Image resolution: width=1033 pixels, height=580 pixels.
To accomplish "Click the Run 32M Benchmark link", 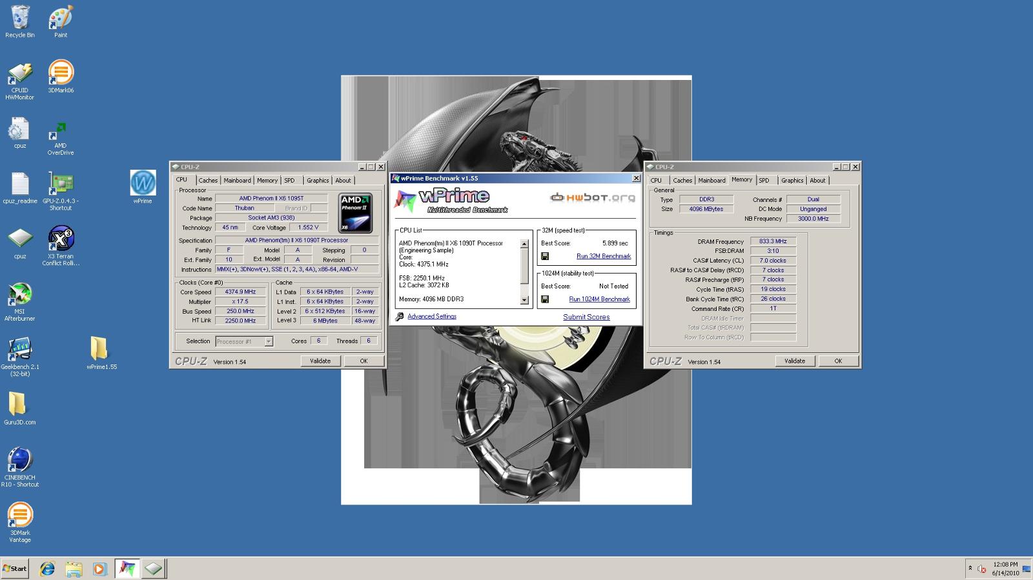I will tap(604, 256).
